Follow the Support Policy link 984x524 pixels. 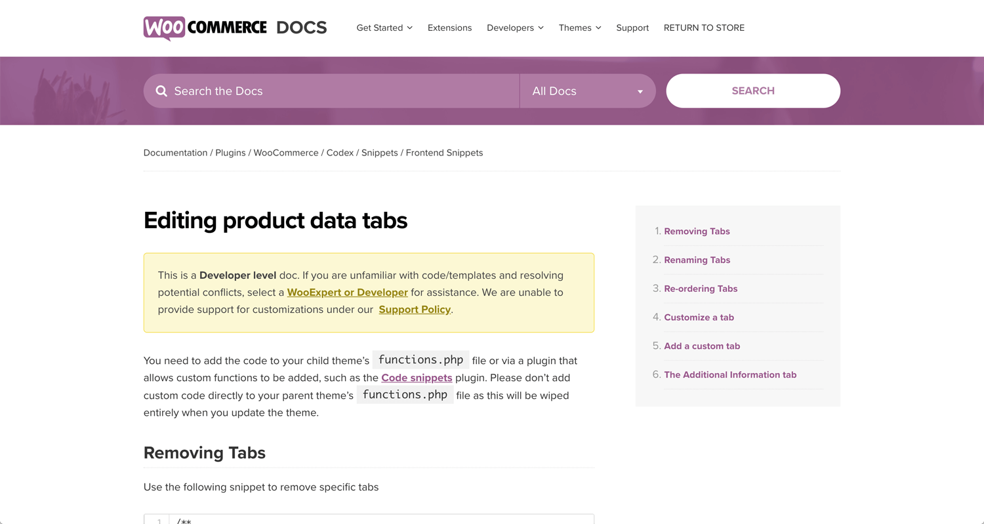coord(415,310)
